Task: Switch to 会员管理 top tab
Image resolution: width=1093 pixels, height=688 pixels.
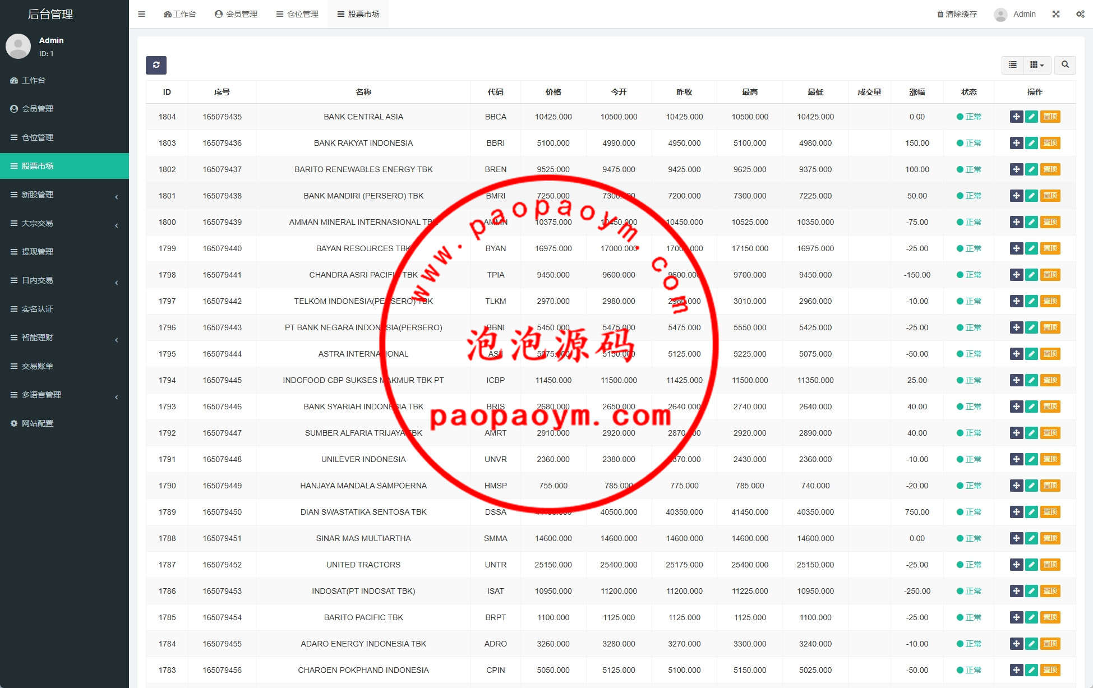Action: [236, 14]
